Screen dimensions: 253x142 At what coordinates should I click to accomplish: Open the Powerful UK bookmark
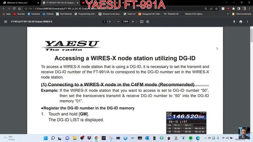pos(171,14)
